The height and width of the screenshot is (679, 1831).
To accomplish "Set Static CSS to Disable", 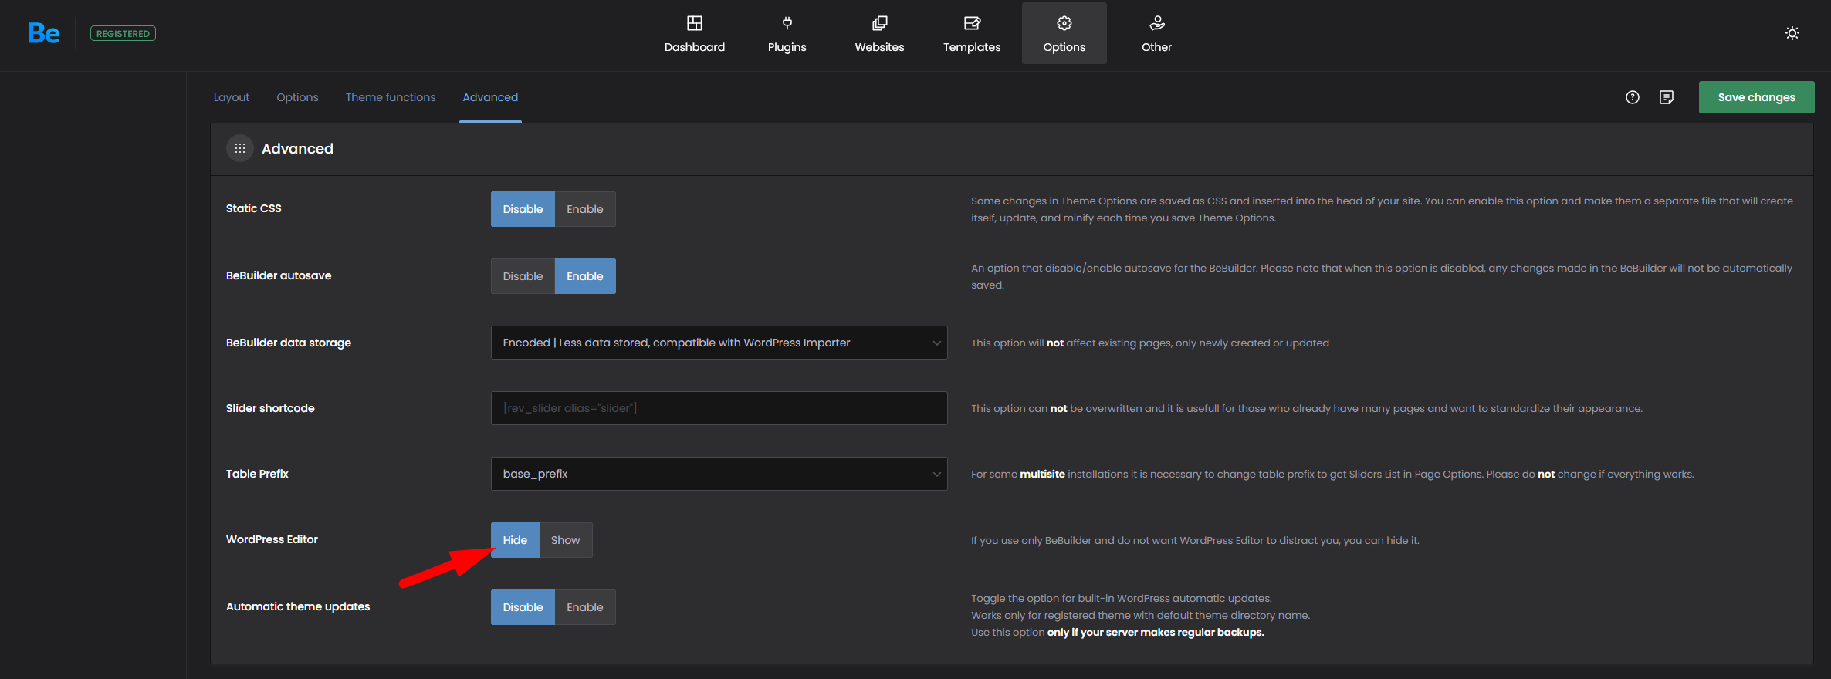I will pyautogui.click(x=523, y=209).
